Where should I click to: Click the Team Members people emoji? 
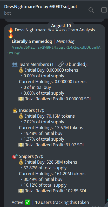pyautogui.click(x=15, y=65)
